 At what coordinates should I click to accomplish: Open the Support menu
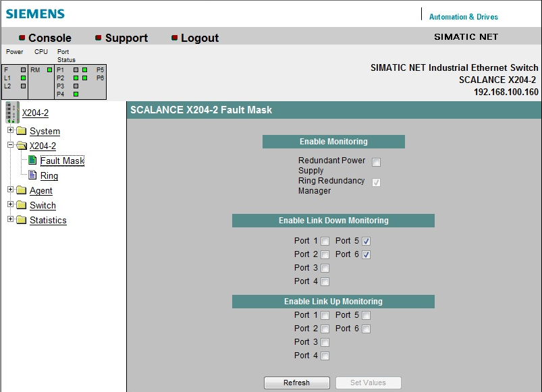click(x=126, y=38)
